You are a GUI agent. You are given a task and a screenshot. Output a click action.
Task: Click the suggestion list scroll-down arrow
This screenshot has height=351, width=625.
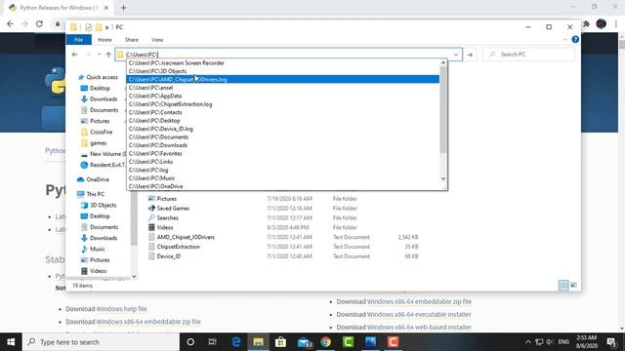pos(443,178)
